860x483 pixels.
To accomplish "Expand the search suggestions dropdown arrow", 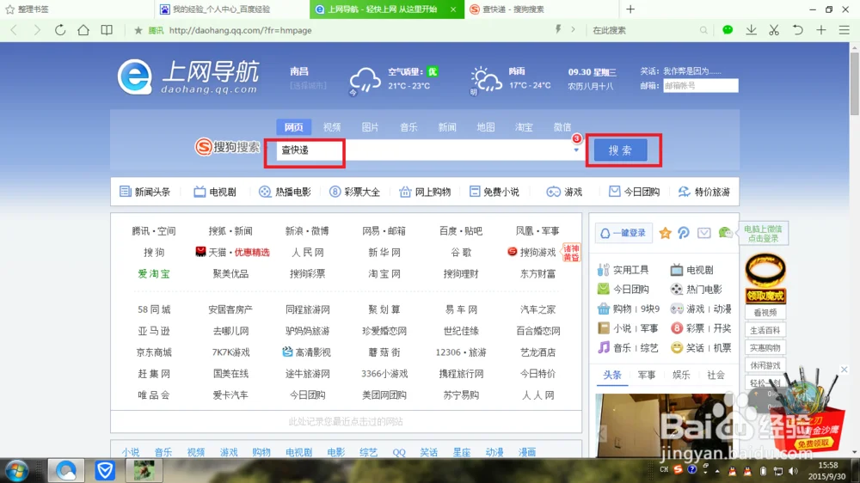I will (576, 150).
